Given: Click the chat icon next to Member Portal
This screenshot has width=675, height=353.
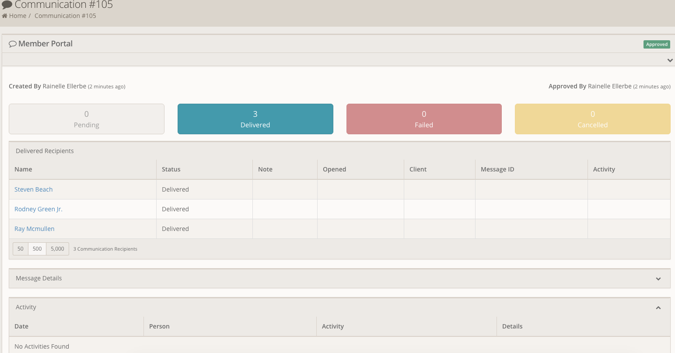Looking at the screenshot, I should (x=13, y=43).
